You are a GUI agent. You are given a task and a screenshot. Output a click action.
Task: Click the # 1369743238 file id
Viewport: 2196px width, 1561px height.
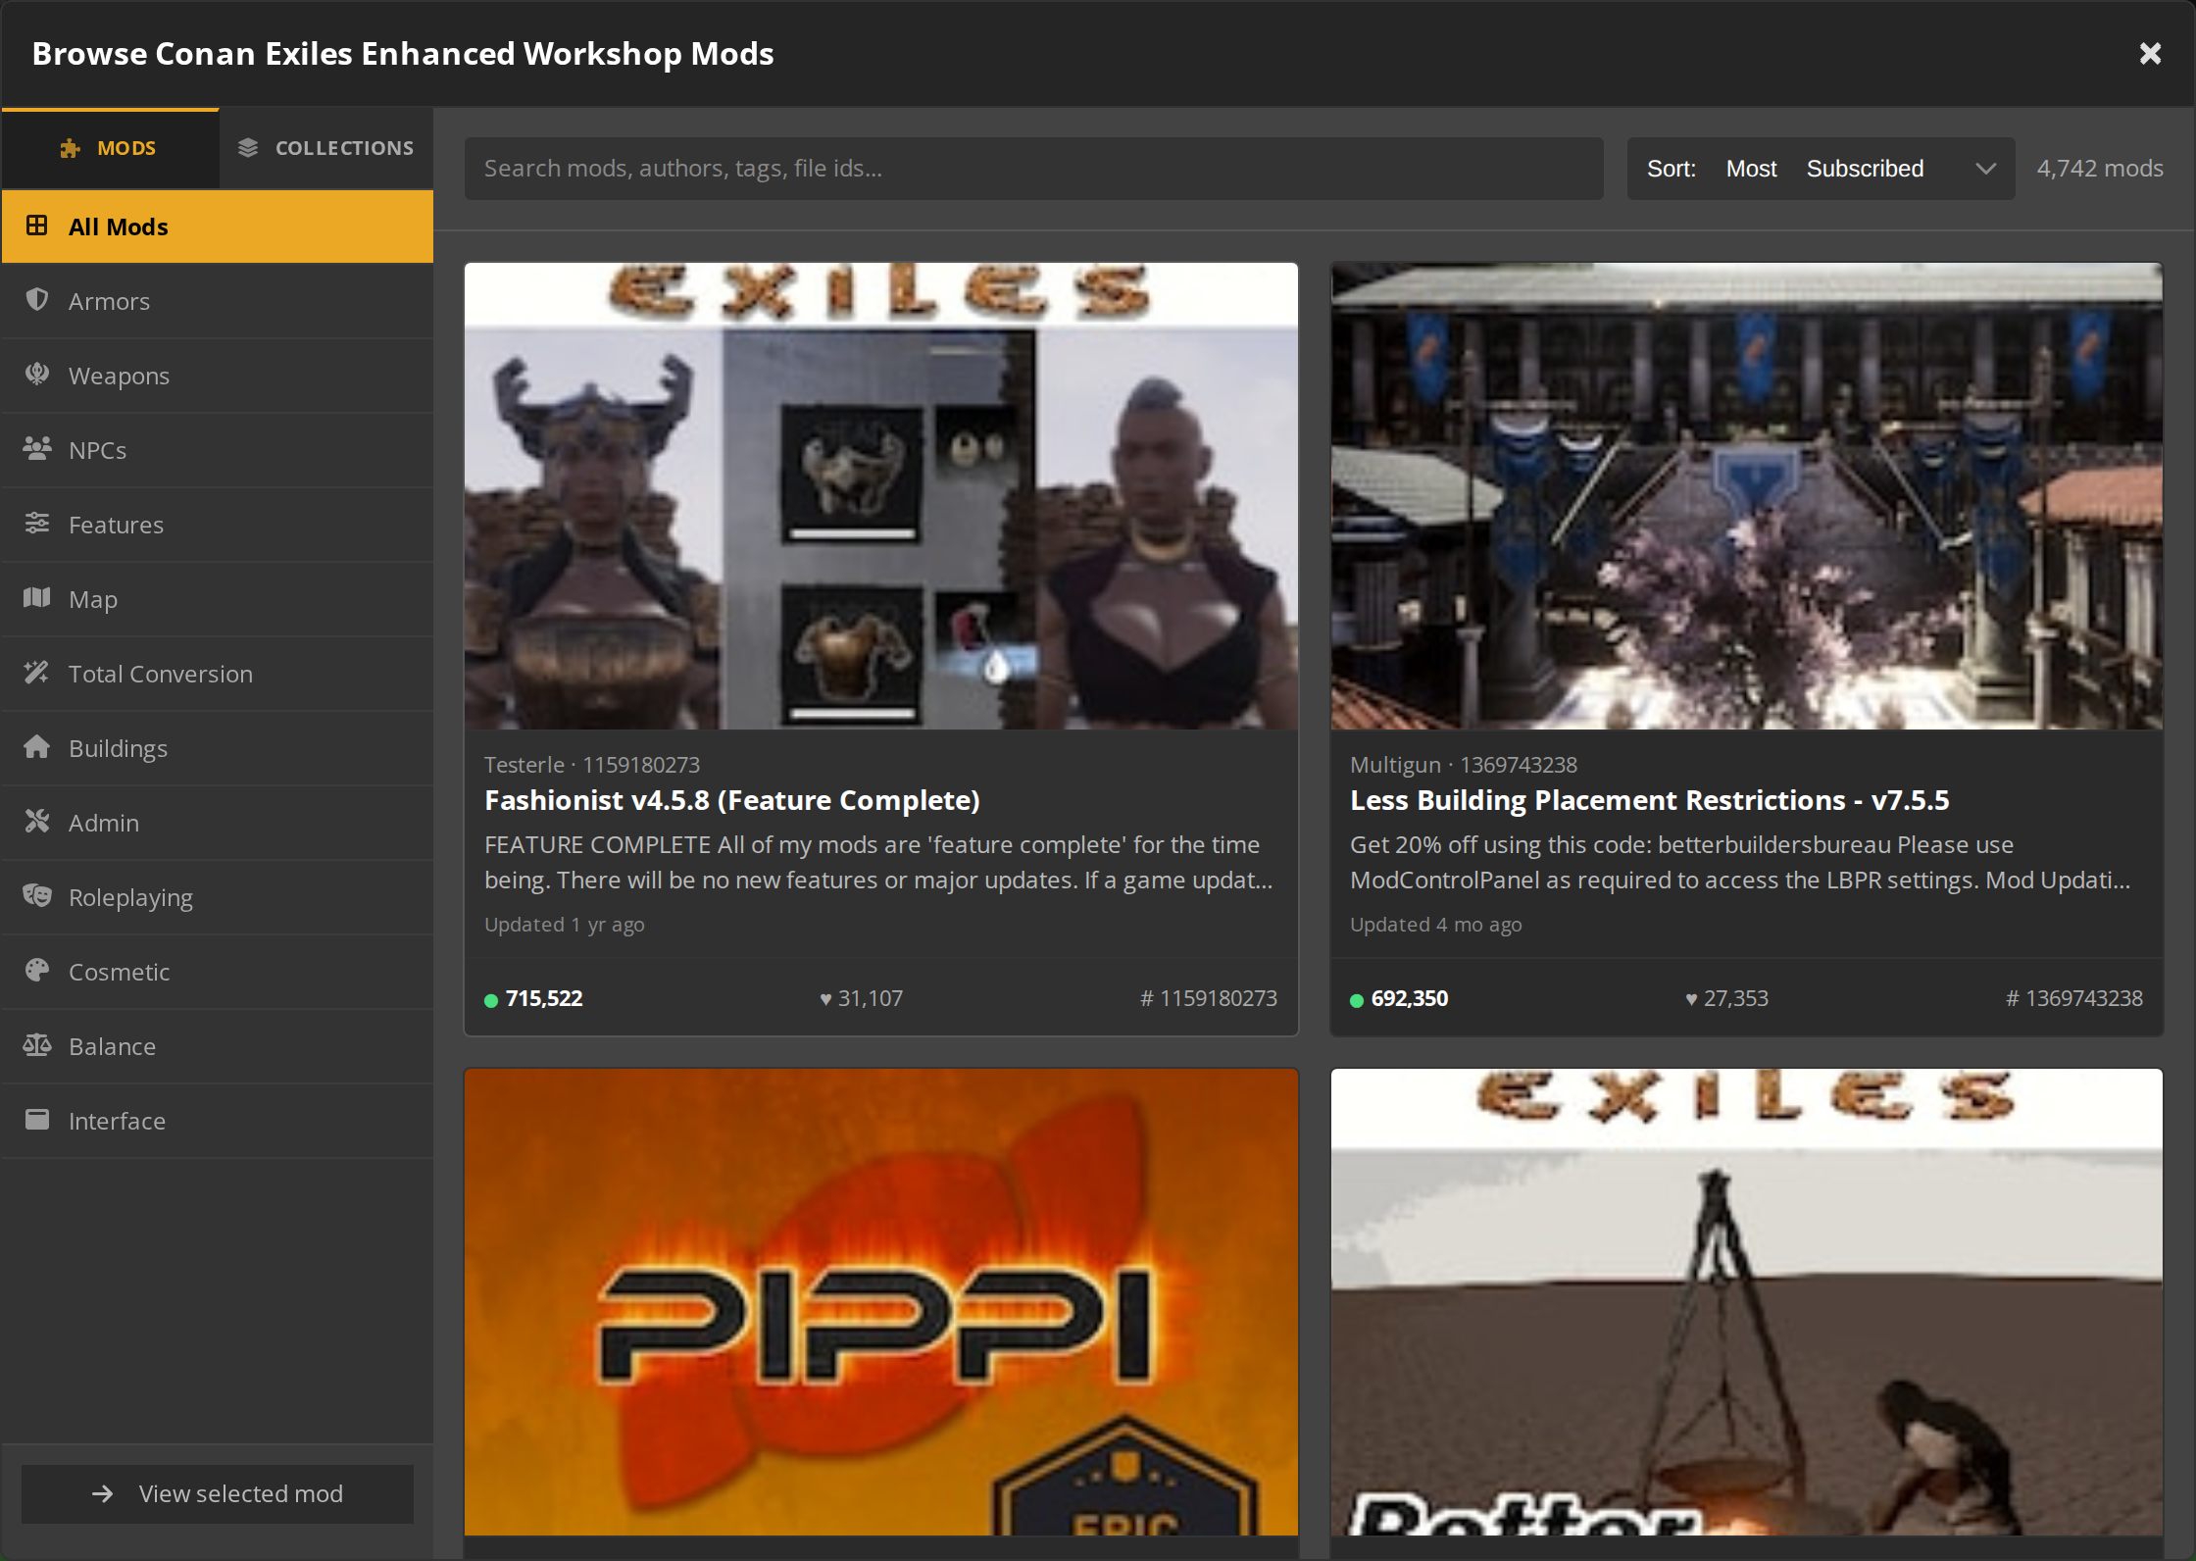(2074, 998)
